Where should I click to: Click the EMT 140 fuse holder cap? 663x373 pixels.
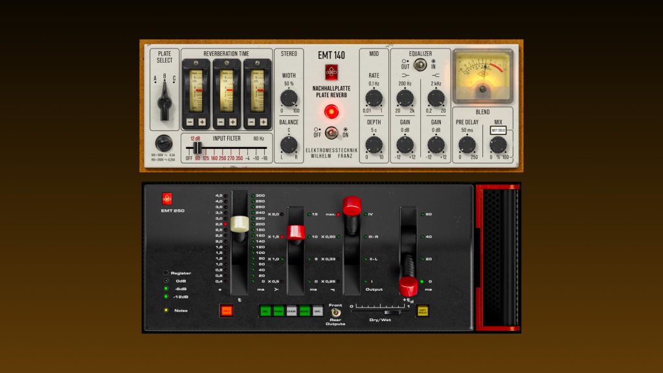pyautogui.click(x=164, y=143)
